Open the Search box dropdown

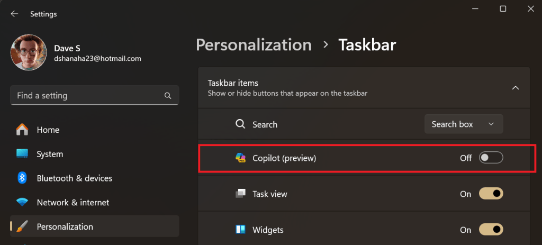(x=463, y=124)
